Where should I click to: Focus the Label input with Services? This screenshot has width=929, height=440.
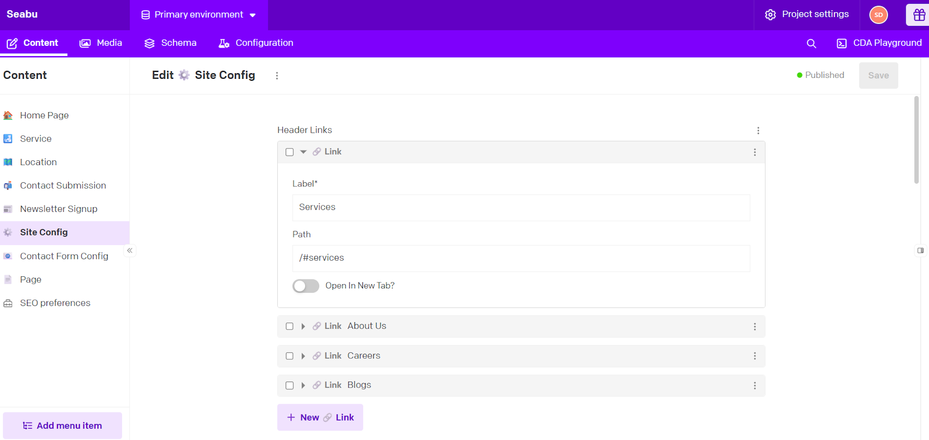[x=521, y=208]
